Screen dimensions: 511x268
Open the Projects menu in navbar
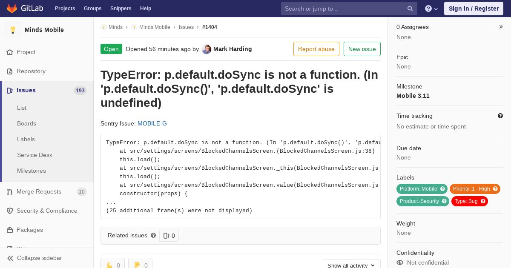coord(65,9)
